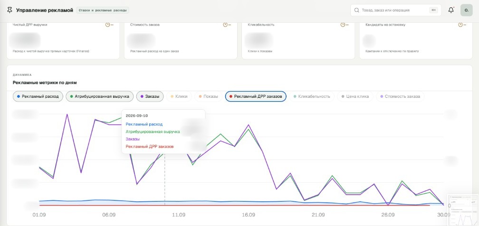Enable the Показы series chip
The image size is (479, 226).
click(x=208, y=96)
